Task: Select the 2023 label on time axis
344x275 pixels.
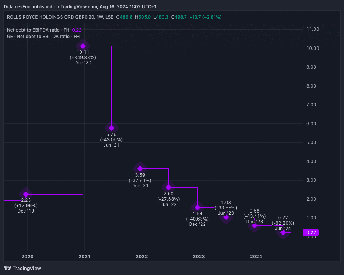Action: click(199, 257)
